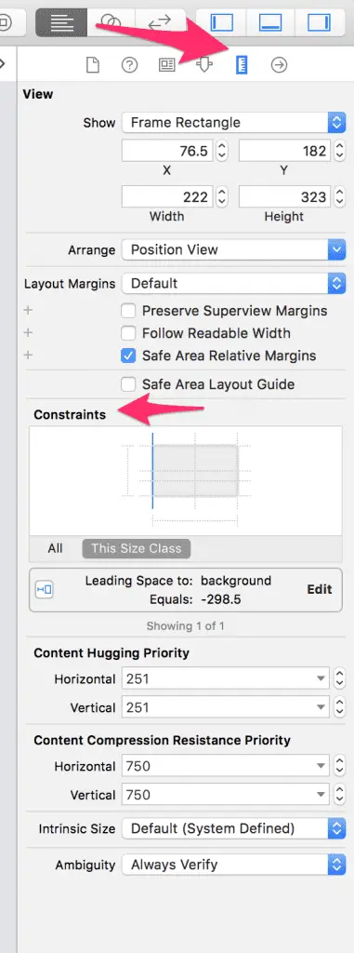The image size is (354, 953).
Task: Toggle the Navigator panel
Action: pos(222,22)
